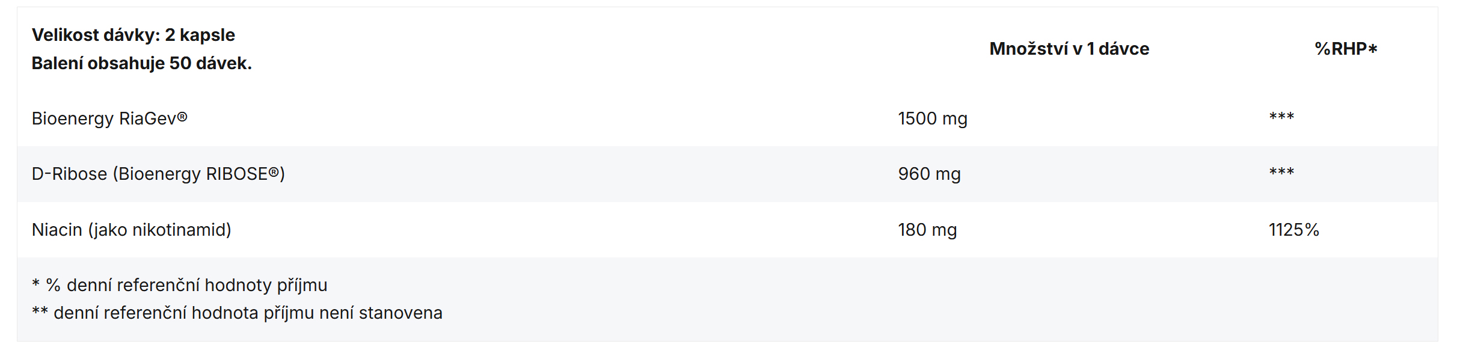The width and height of the screenshot is (1457, 350).
Task: Select the 'D-Ribose (Bioenergy RIBOSE®)' row label
Action: (158, 174)
